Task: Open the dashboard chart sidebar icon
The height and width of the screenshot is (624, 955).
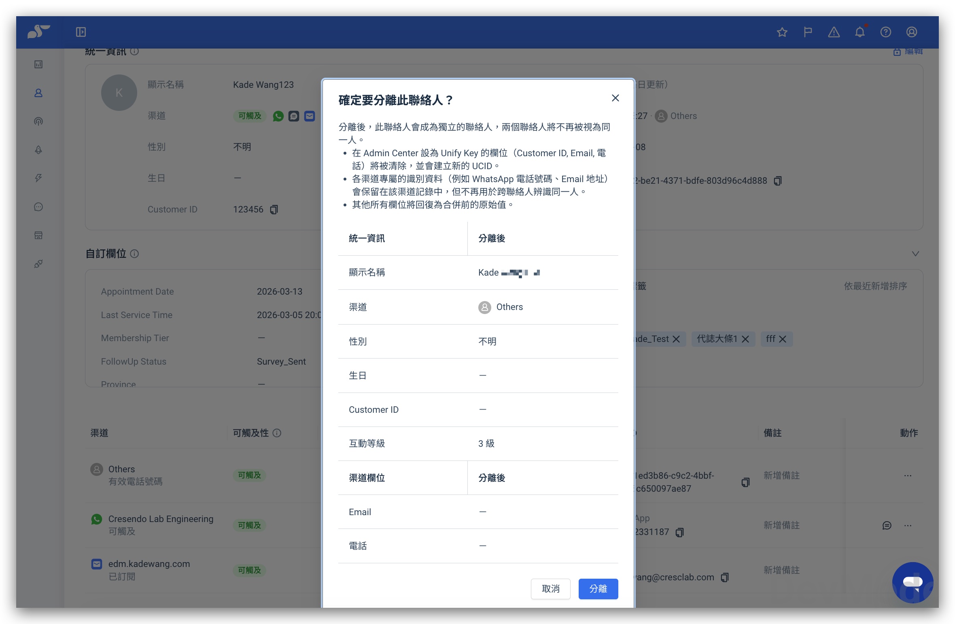Action: click(x=38, y=64)
